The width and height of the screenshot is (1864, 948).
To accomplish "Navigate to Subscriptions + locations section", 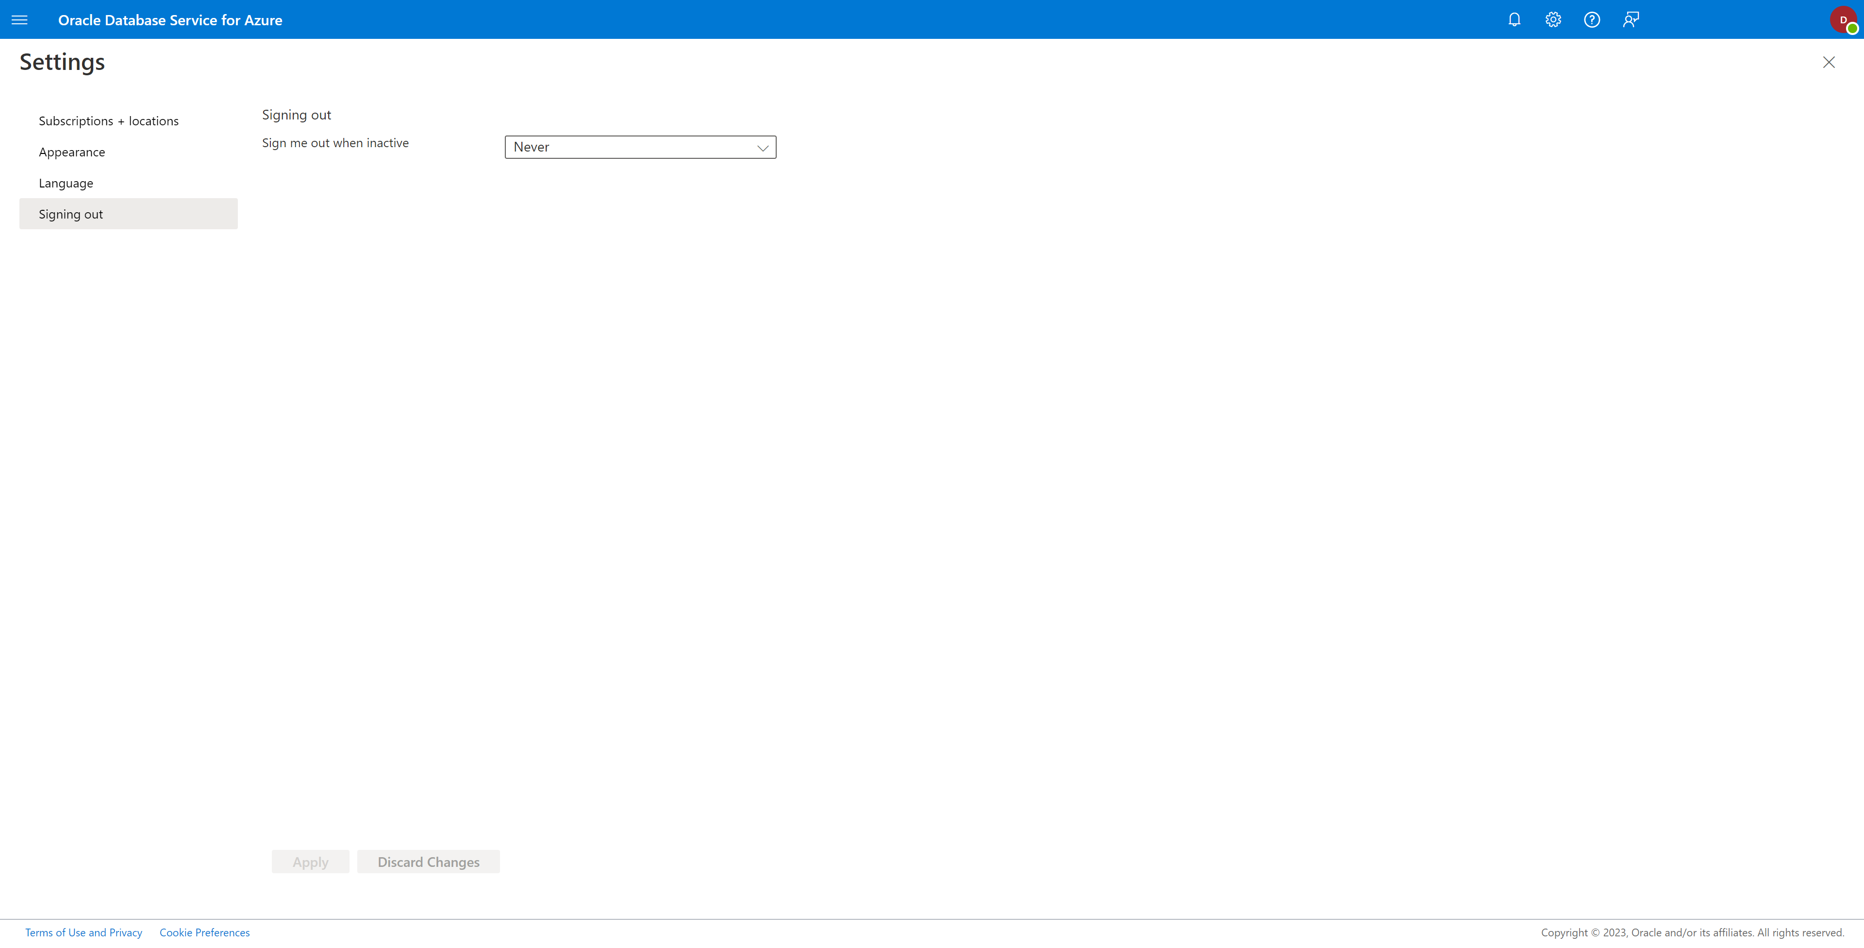I will [x=109, y=119].
